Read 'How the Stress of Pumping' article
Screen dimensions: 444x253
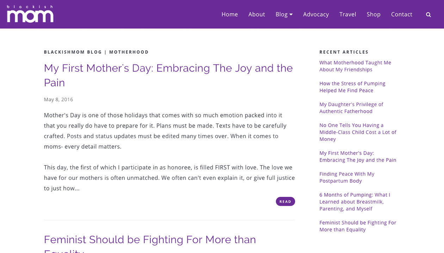coord(352,87)
